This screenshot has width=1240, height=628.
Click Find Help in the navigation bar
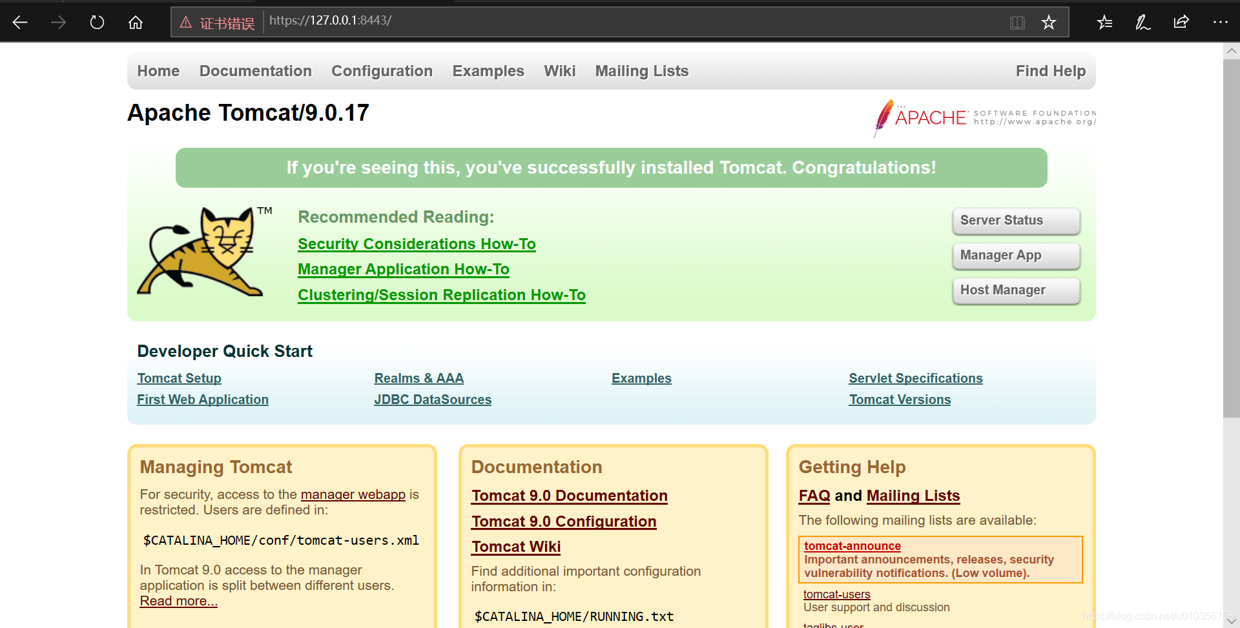point(1051,71)
